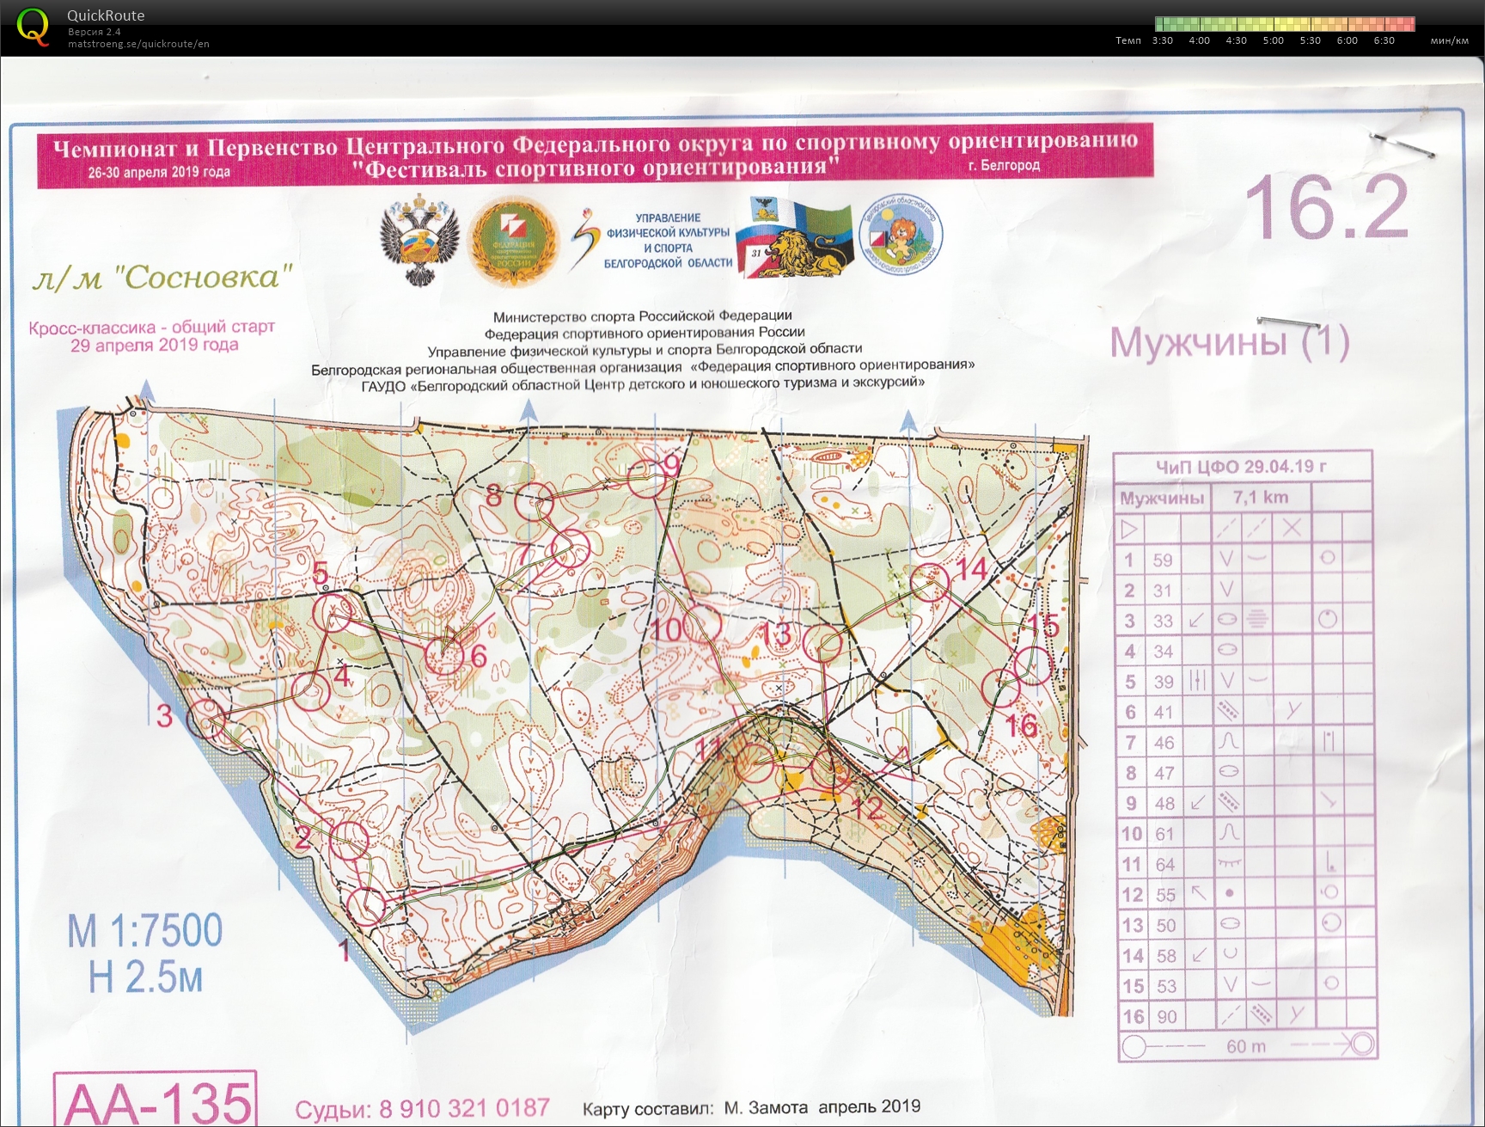The height and width of the screenshot is (1127, 1485).
Task: Click control circle 4 on the map
Action: 311,690
